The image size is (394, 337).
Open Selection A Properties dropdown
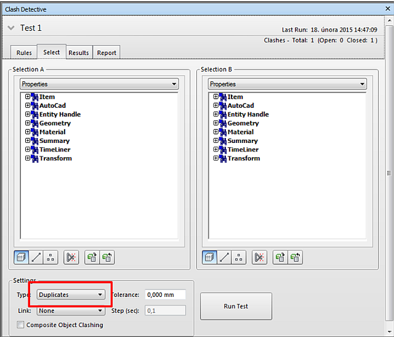pos(98,84)
